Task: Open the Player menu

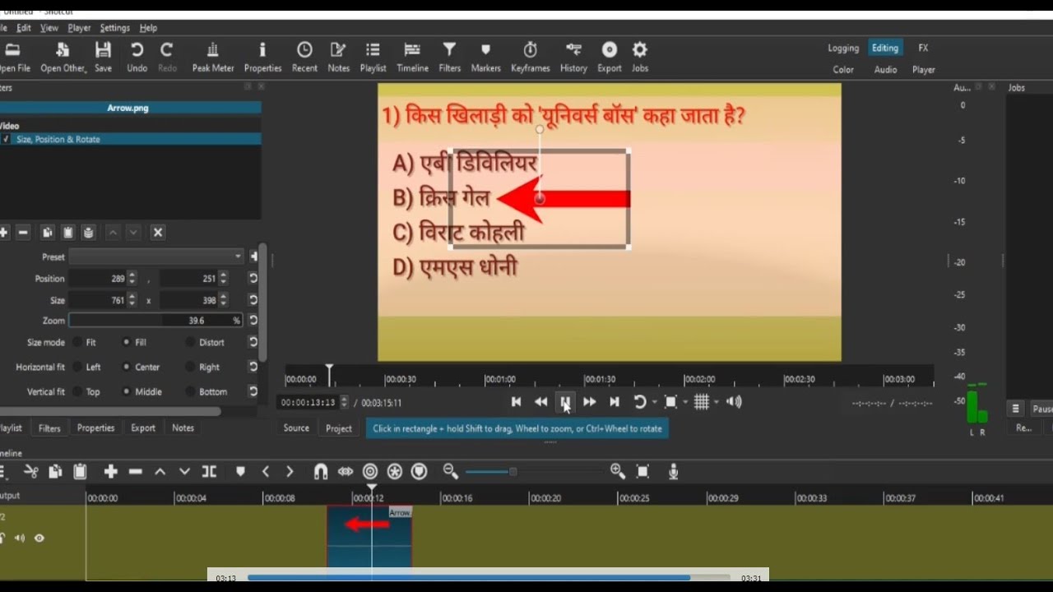Action: tap(79, 28)
